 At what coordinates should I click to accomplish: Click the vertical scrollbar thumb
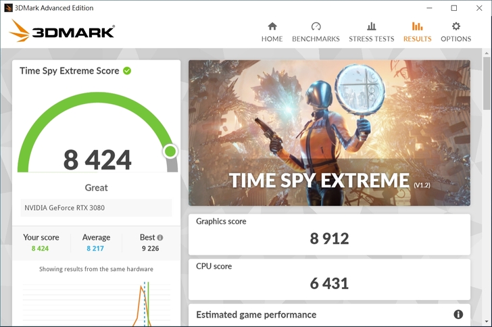[x=487, y=83]
